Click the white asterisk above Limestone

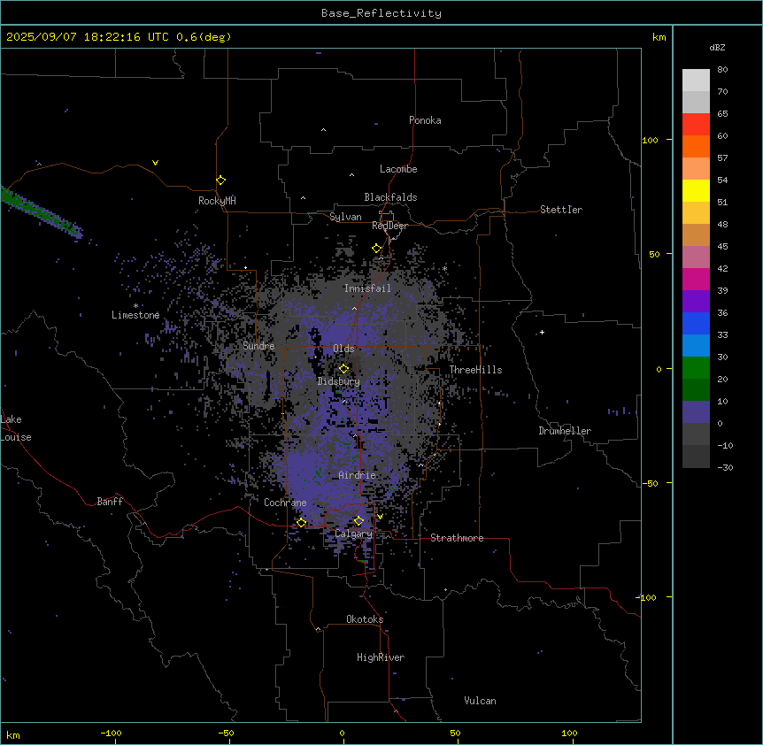[x=135, y=306]
